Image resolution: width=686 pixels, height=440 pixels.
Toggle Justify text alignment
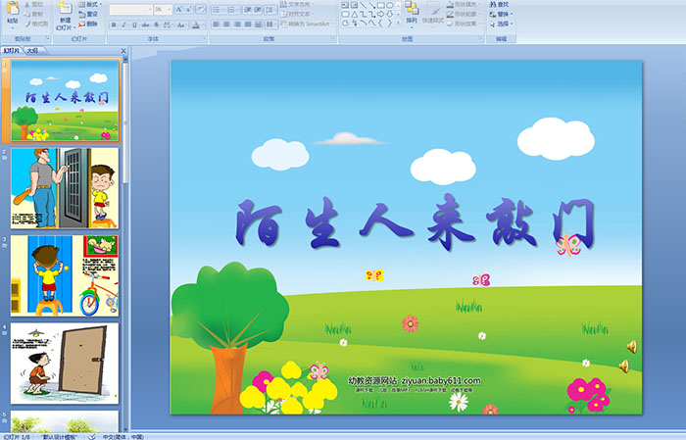pos(248,24)
